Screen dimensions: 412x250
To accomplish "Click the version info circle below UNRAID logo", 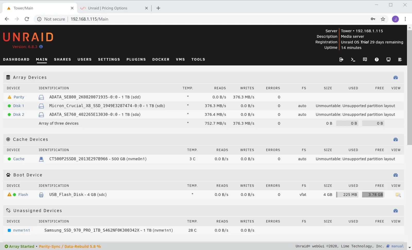I will (41, 47).
